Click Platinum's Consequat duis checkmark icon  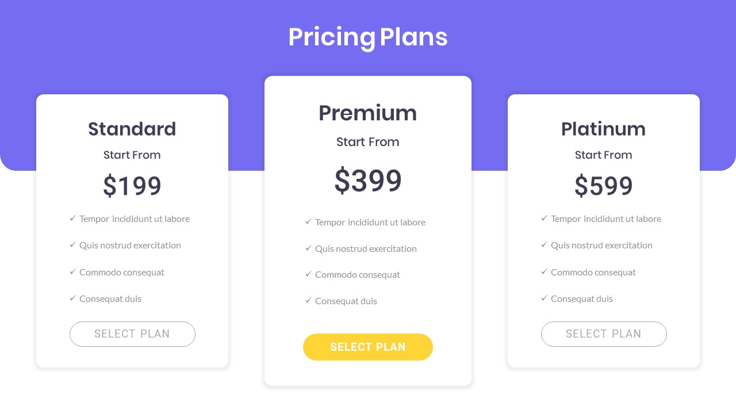pos(545,298)
